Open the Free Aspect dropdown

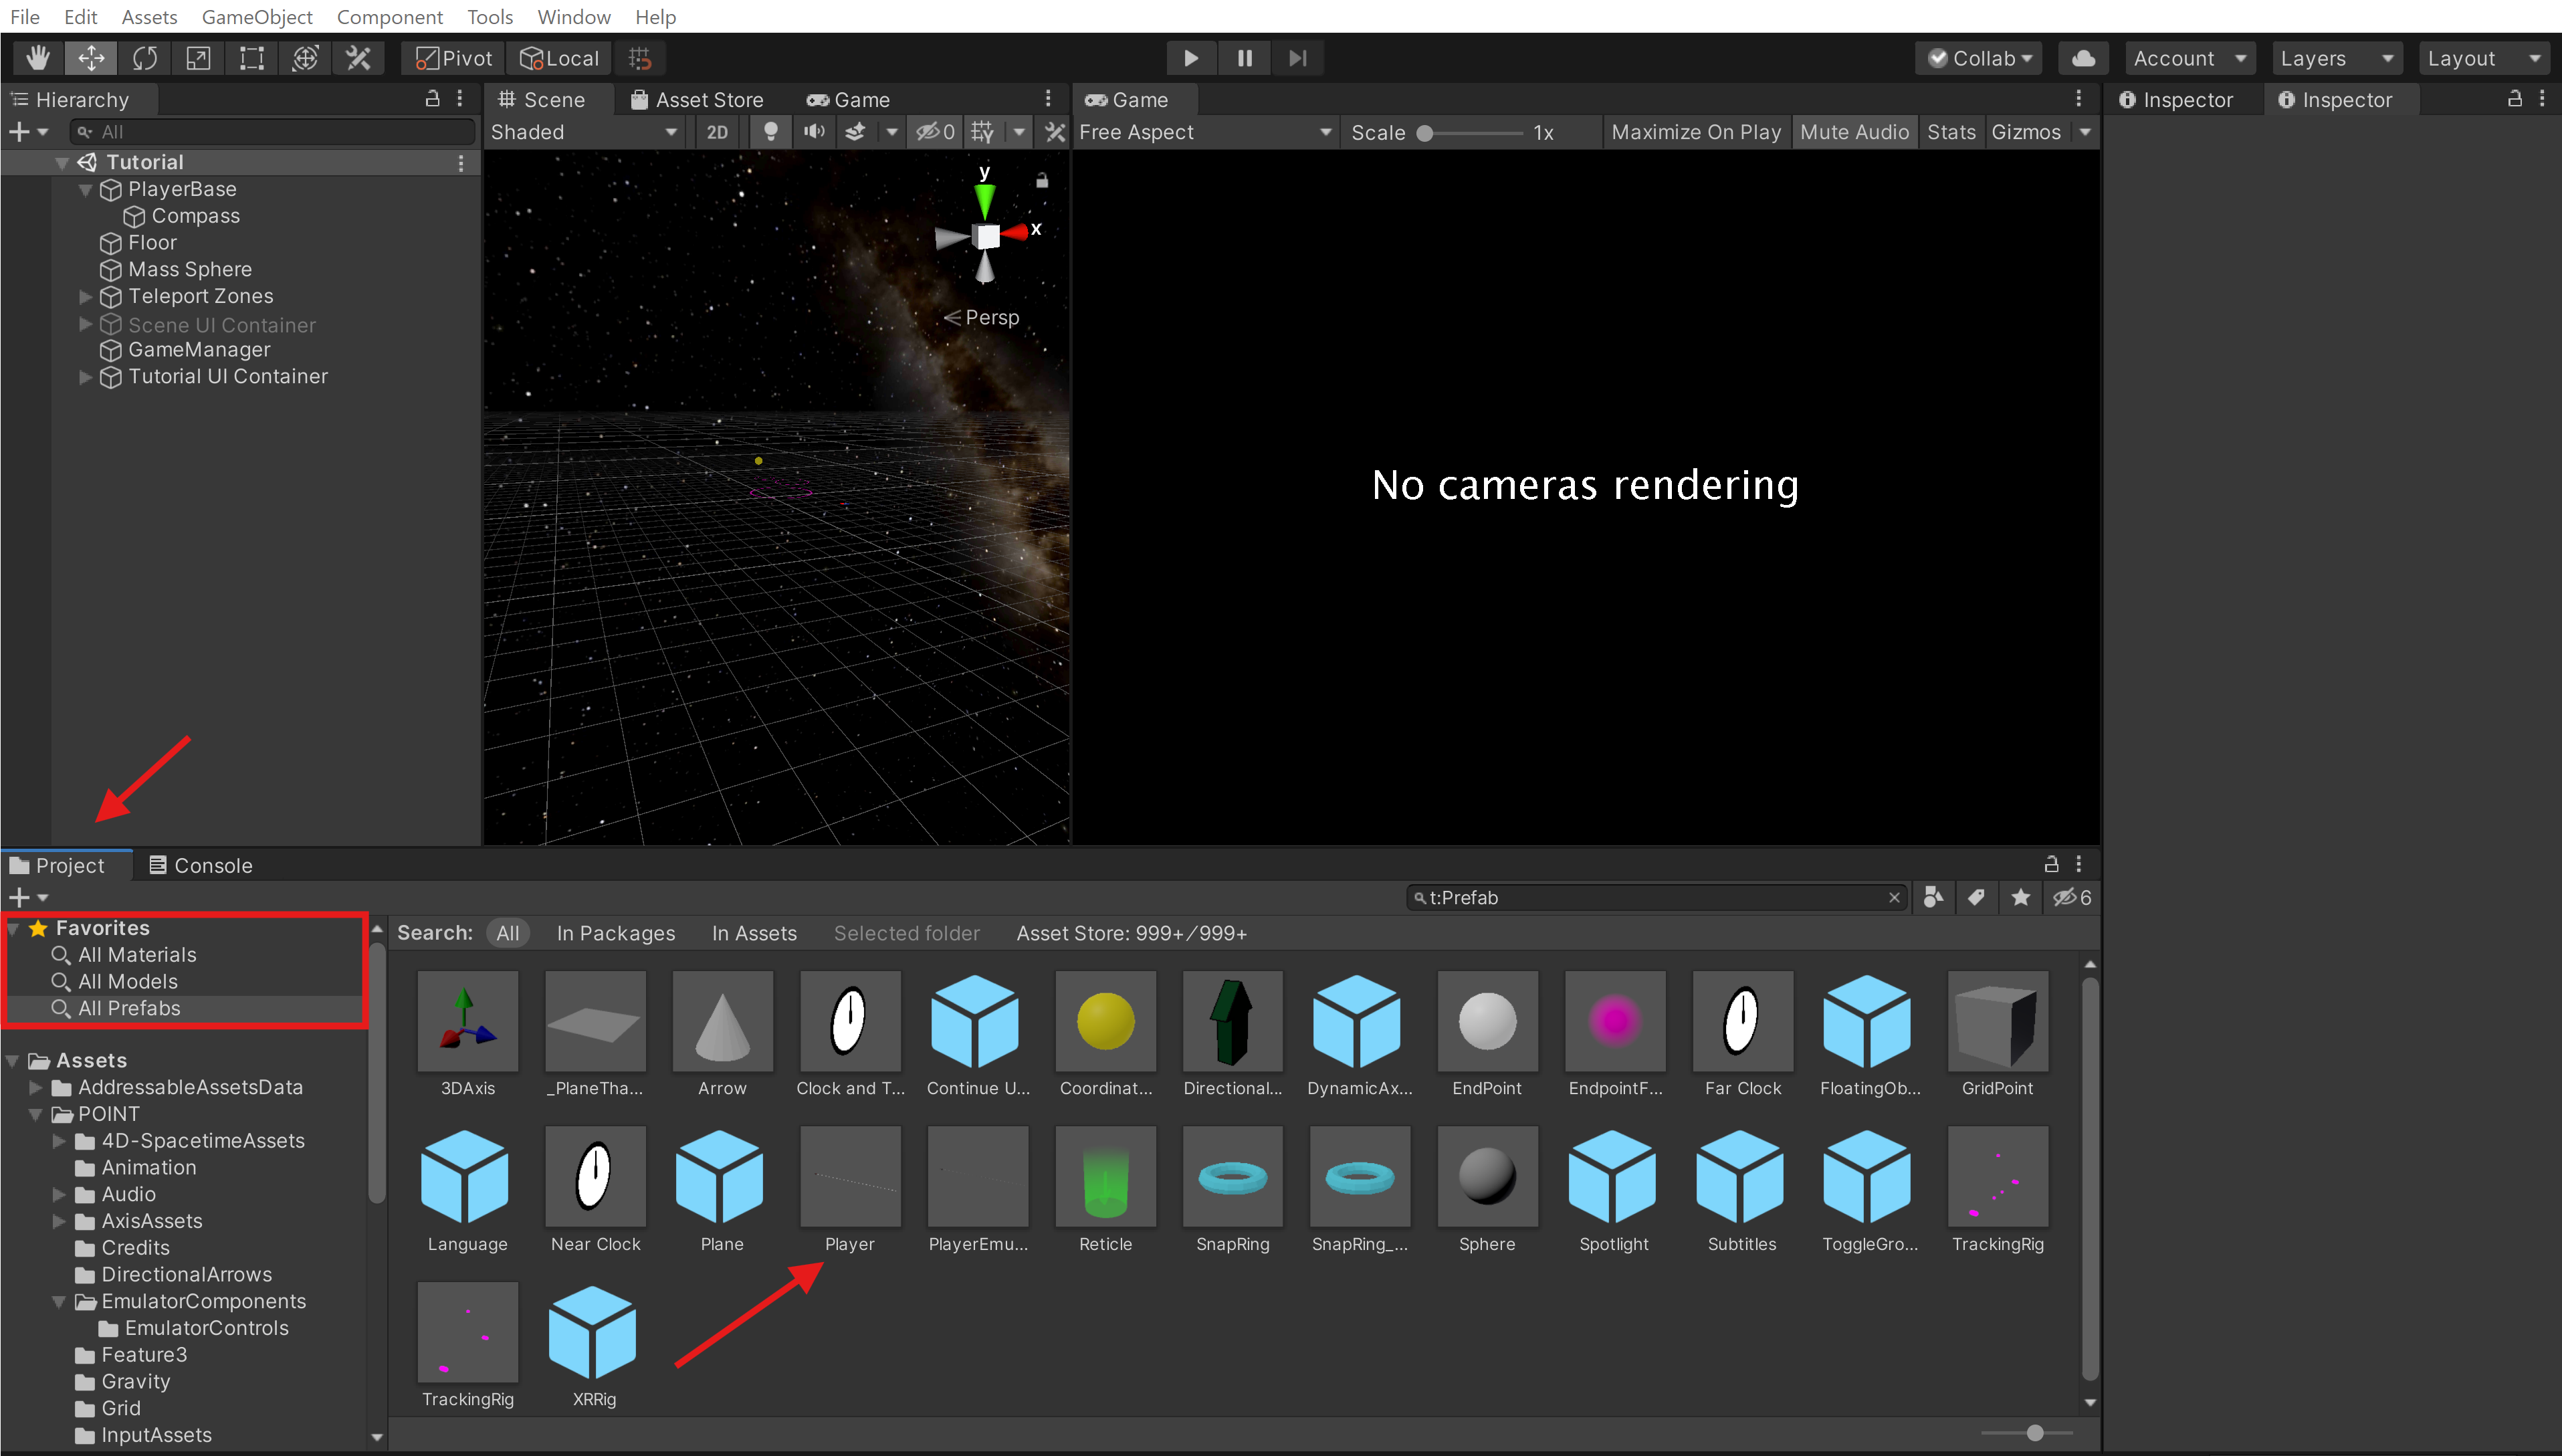(x=1204, y=132)
